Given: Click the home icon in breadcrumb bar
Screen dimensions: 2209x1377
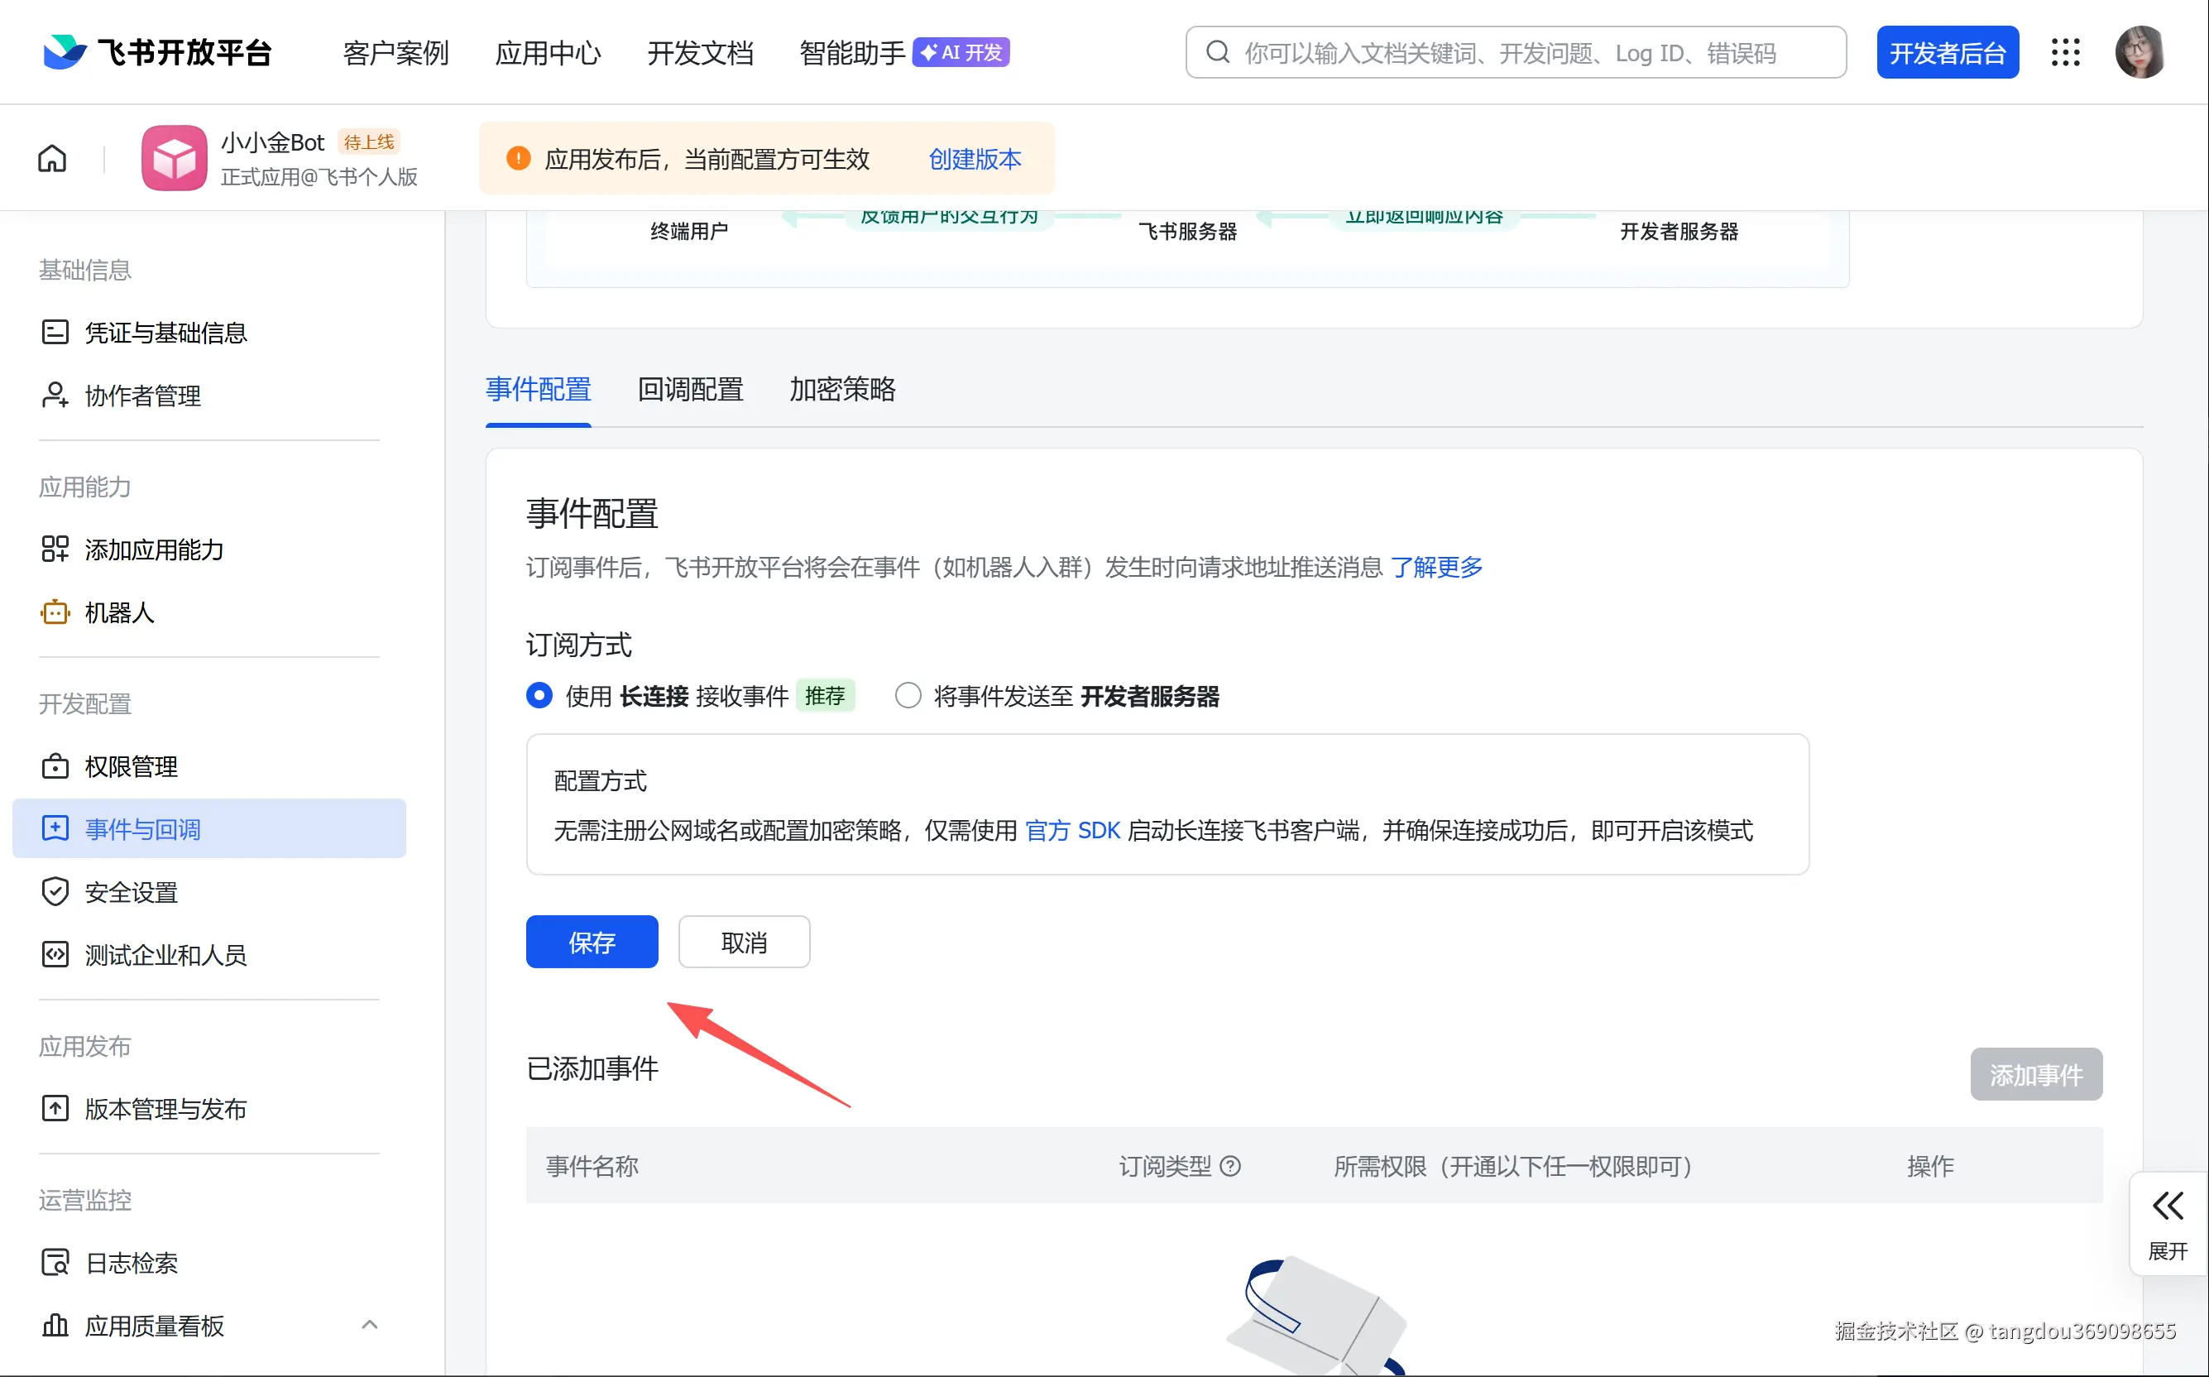Looking at the screenshot, I should (52, 158).
